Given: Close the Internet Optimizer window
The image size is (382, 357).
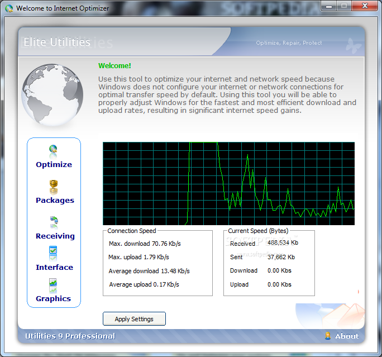Looking at the screenshot, I should click(x=365, y=6).
